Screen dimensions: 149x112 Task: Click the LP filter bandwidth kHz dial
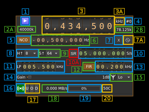[x=39, y=67]
